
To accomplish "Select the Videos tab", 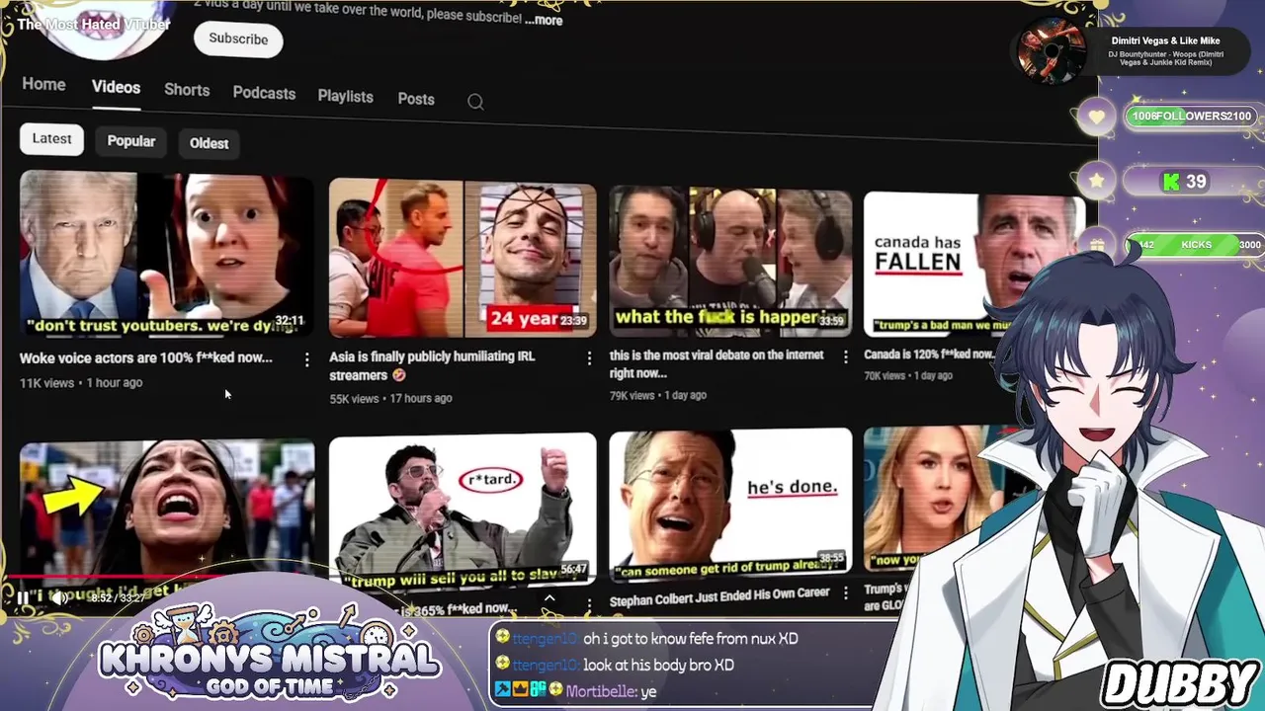I will coord(116,88).
